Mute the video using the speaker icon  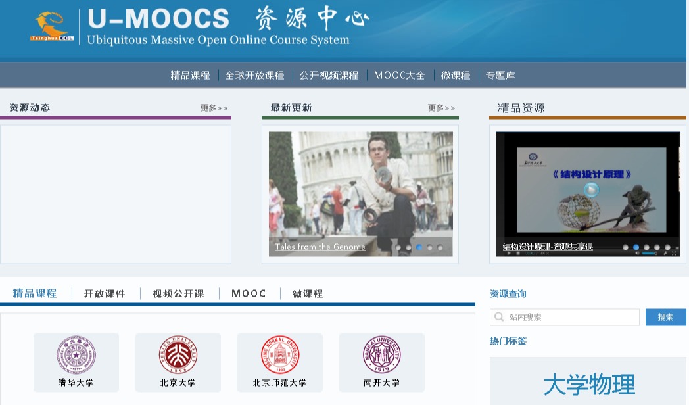pyautogui.click(x=636, y=253)
